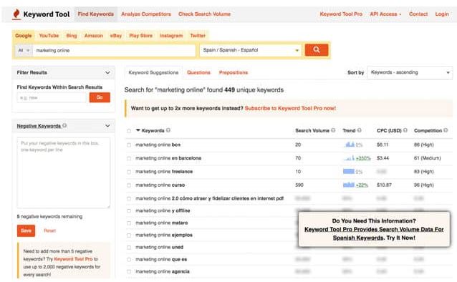Image resolution: width=457 pixels, height=282 pixels.
Task: Click the $10.87 CPC value
Action: click(x=384, y=185)
